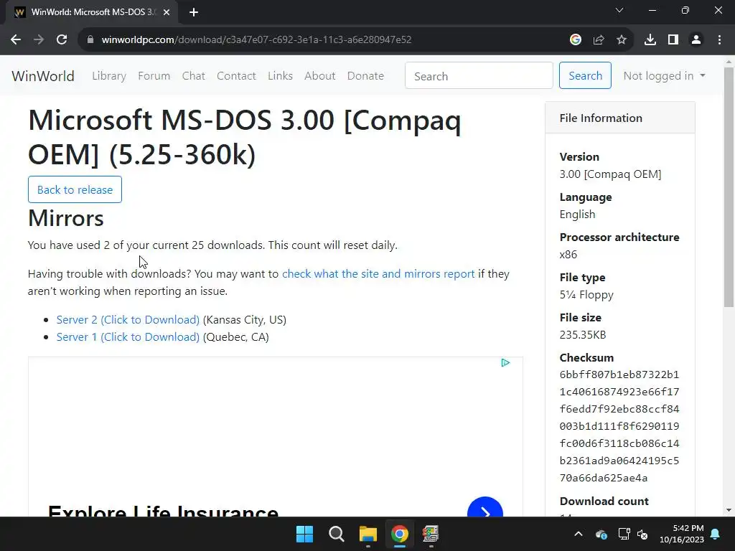Click the file size value 235.35KB
The image size is (735, 551).
(x=583, y=335)
